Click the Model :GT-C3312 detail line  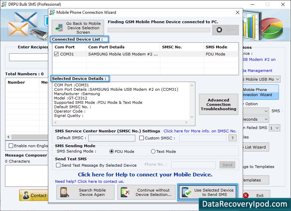coord(70,98)
